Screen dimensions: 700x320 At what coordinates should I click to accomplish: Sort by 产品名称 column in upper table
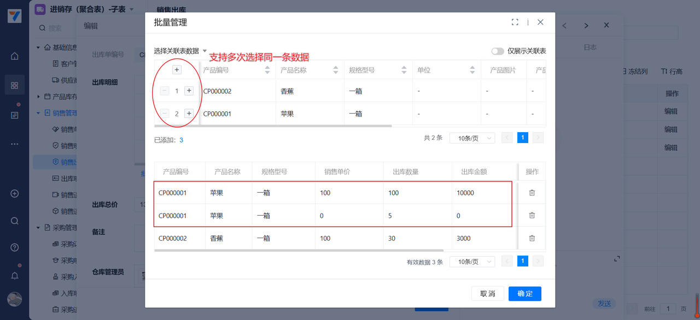(336, 70)
